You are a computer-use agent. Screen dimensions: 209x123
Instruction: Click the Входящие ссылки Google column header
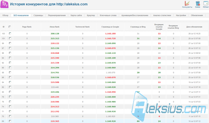click(x=159, y=27)
